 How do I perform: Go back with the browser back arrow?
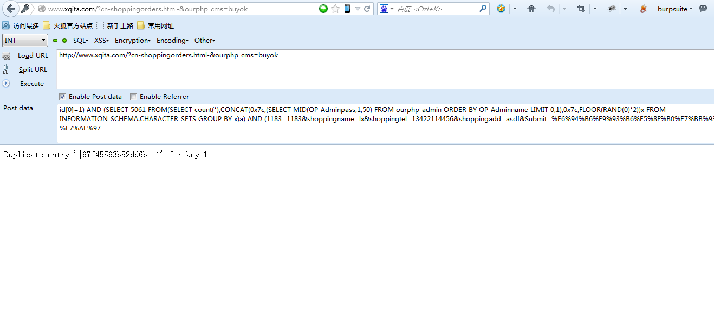[10, 9]
